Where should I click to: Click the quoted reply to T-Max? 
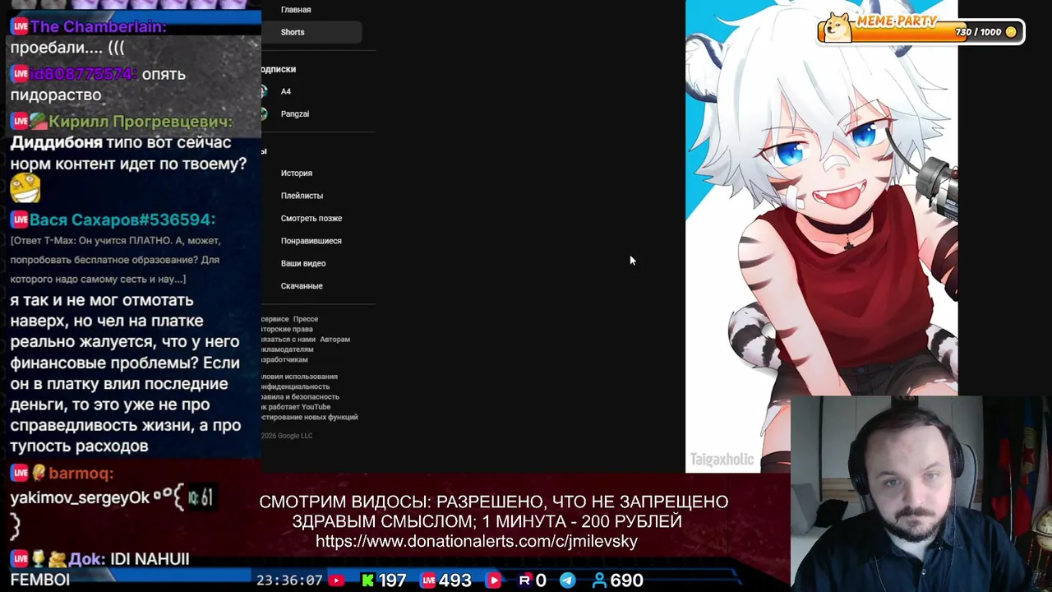pyautogui.click(x=116, y=260)
